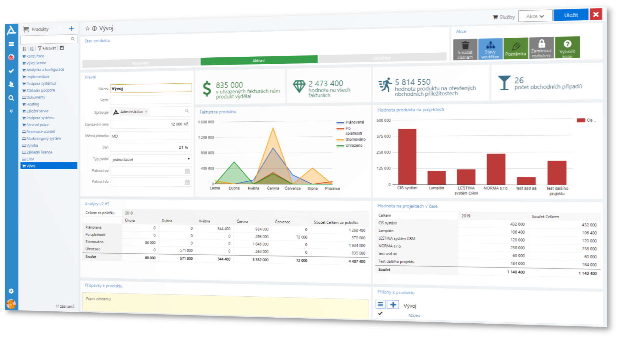Click the app logo icon in the sidebar
The height and width of the screenshot is (339, 619).
(x=11, y=30)
